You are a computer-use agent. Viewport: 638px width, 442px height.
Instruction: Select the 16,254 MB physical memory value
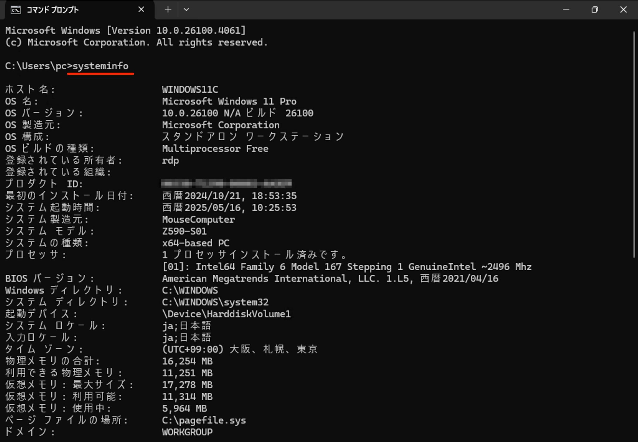tap(187, 361)
